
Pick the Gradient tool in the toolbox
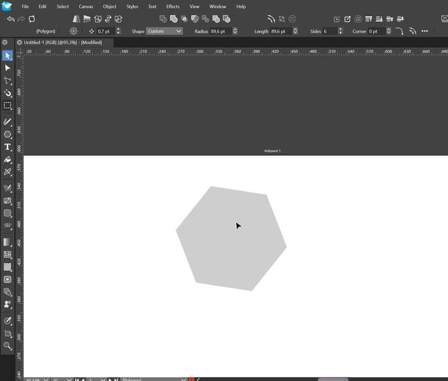[x=7, y=242]
